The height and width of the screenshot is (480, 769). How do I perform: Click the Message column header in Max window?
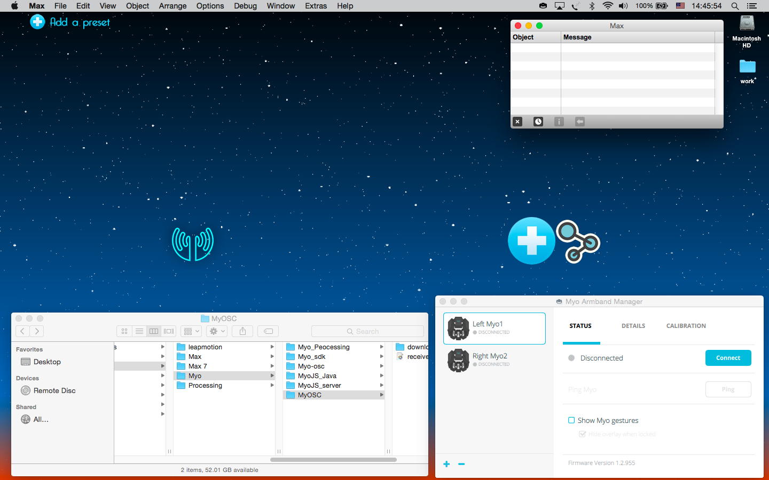(638, 37)
